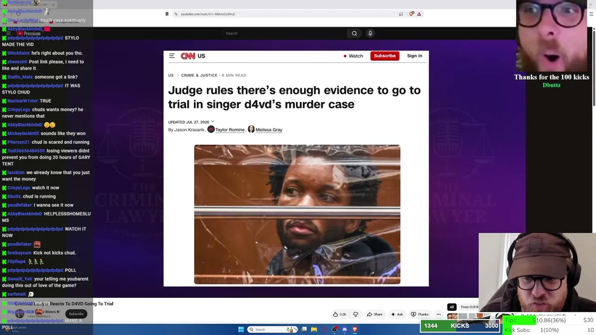Click the Thanks button under the video

coord(420,315)
